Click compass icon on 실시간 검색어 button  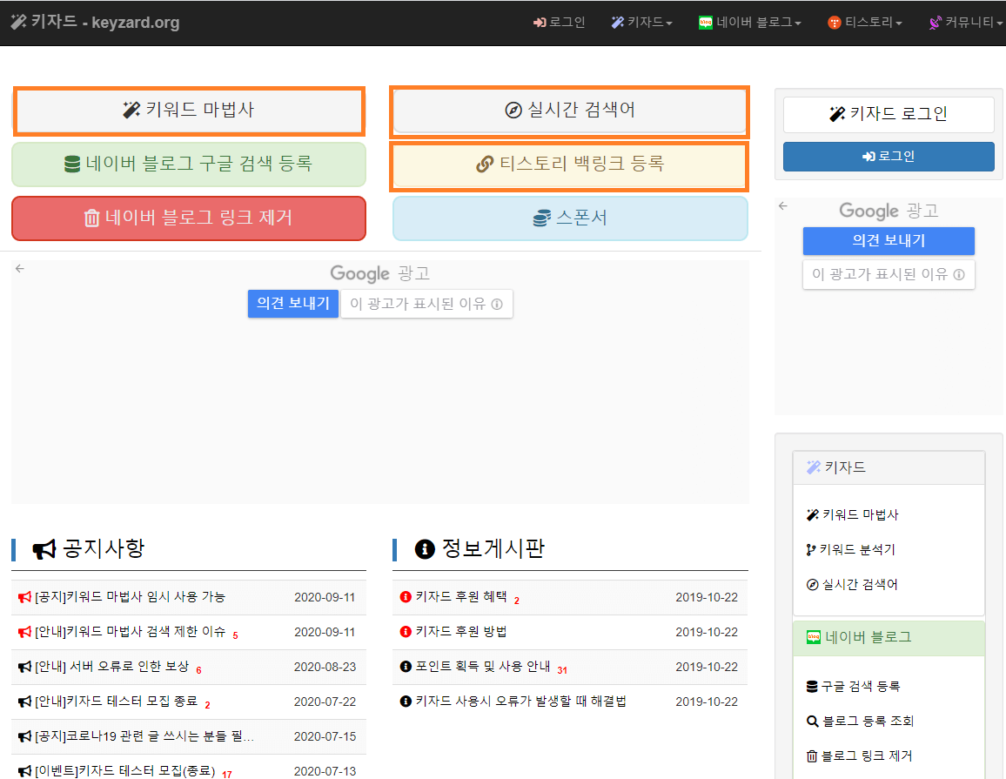[x=513, y=111]
